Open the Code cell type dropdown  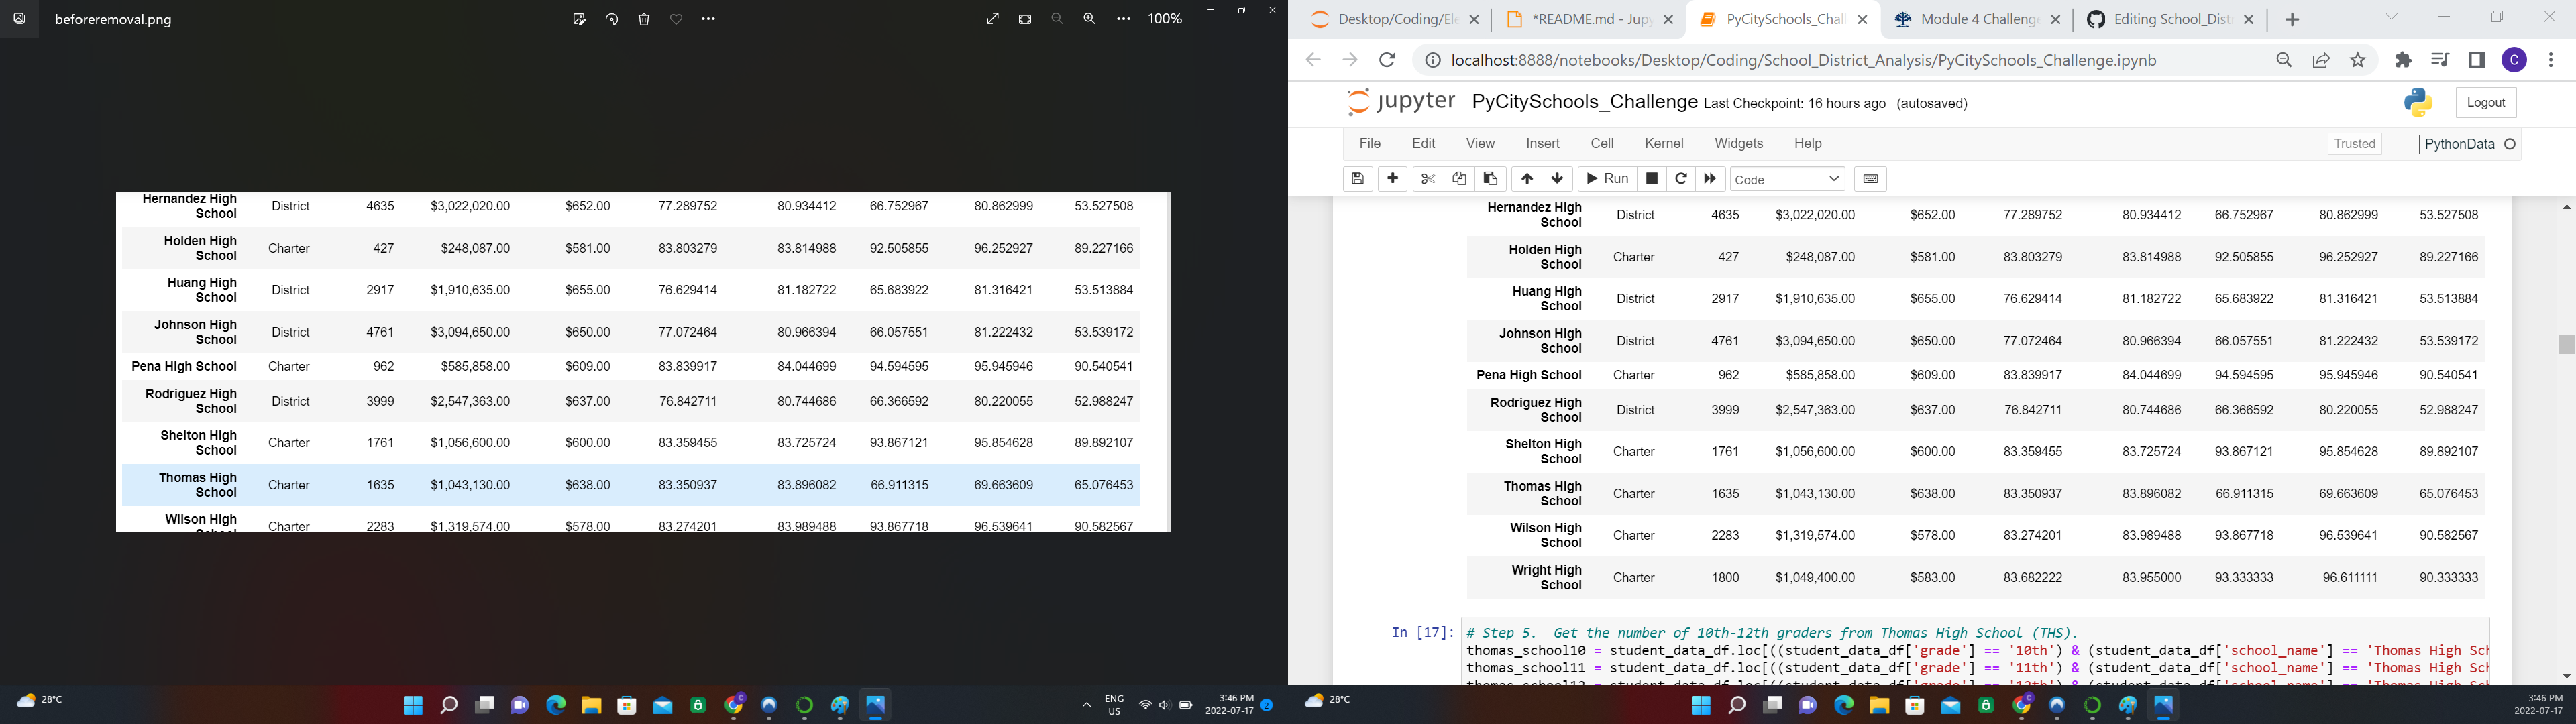(1787, 178)
